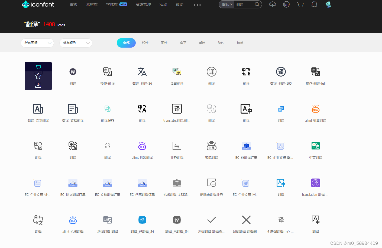382x248 pixels.
Task: Favorite the hovered icon with star
Action: click(38, 76)
